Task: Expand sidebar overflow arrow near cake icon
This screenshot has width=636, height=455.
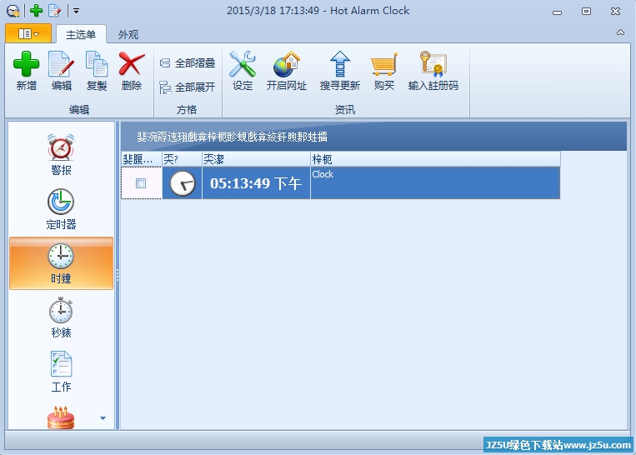Action: point(103,418)
